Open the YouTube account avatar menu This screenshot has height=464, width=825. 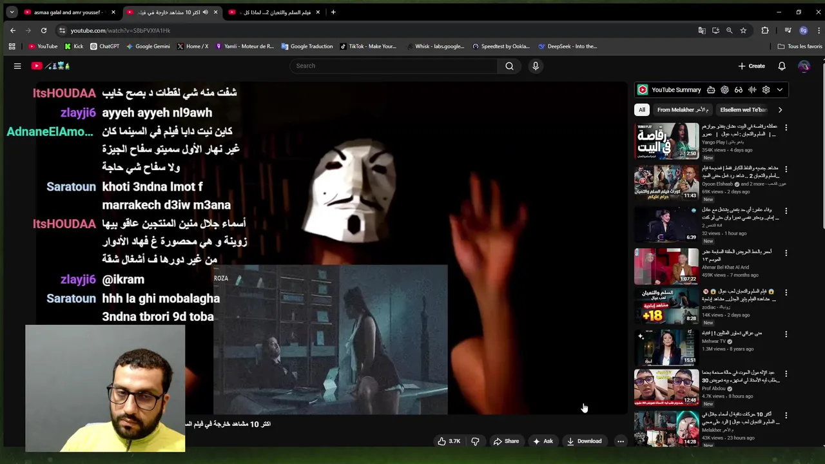804,66
